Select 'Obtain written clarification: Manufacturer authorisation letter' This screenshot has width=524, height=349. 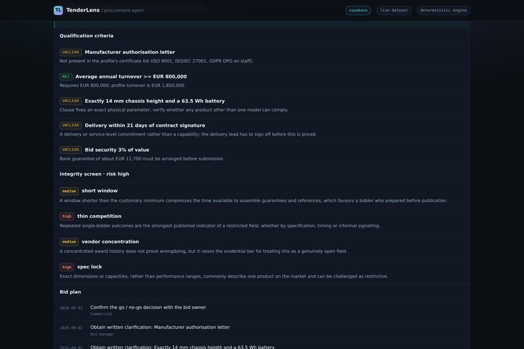160,328
